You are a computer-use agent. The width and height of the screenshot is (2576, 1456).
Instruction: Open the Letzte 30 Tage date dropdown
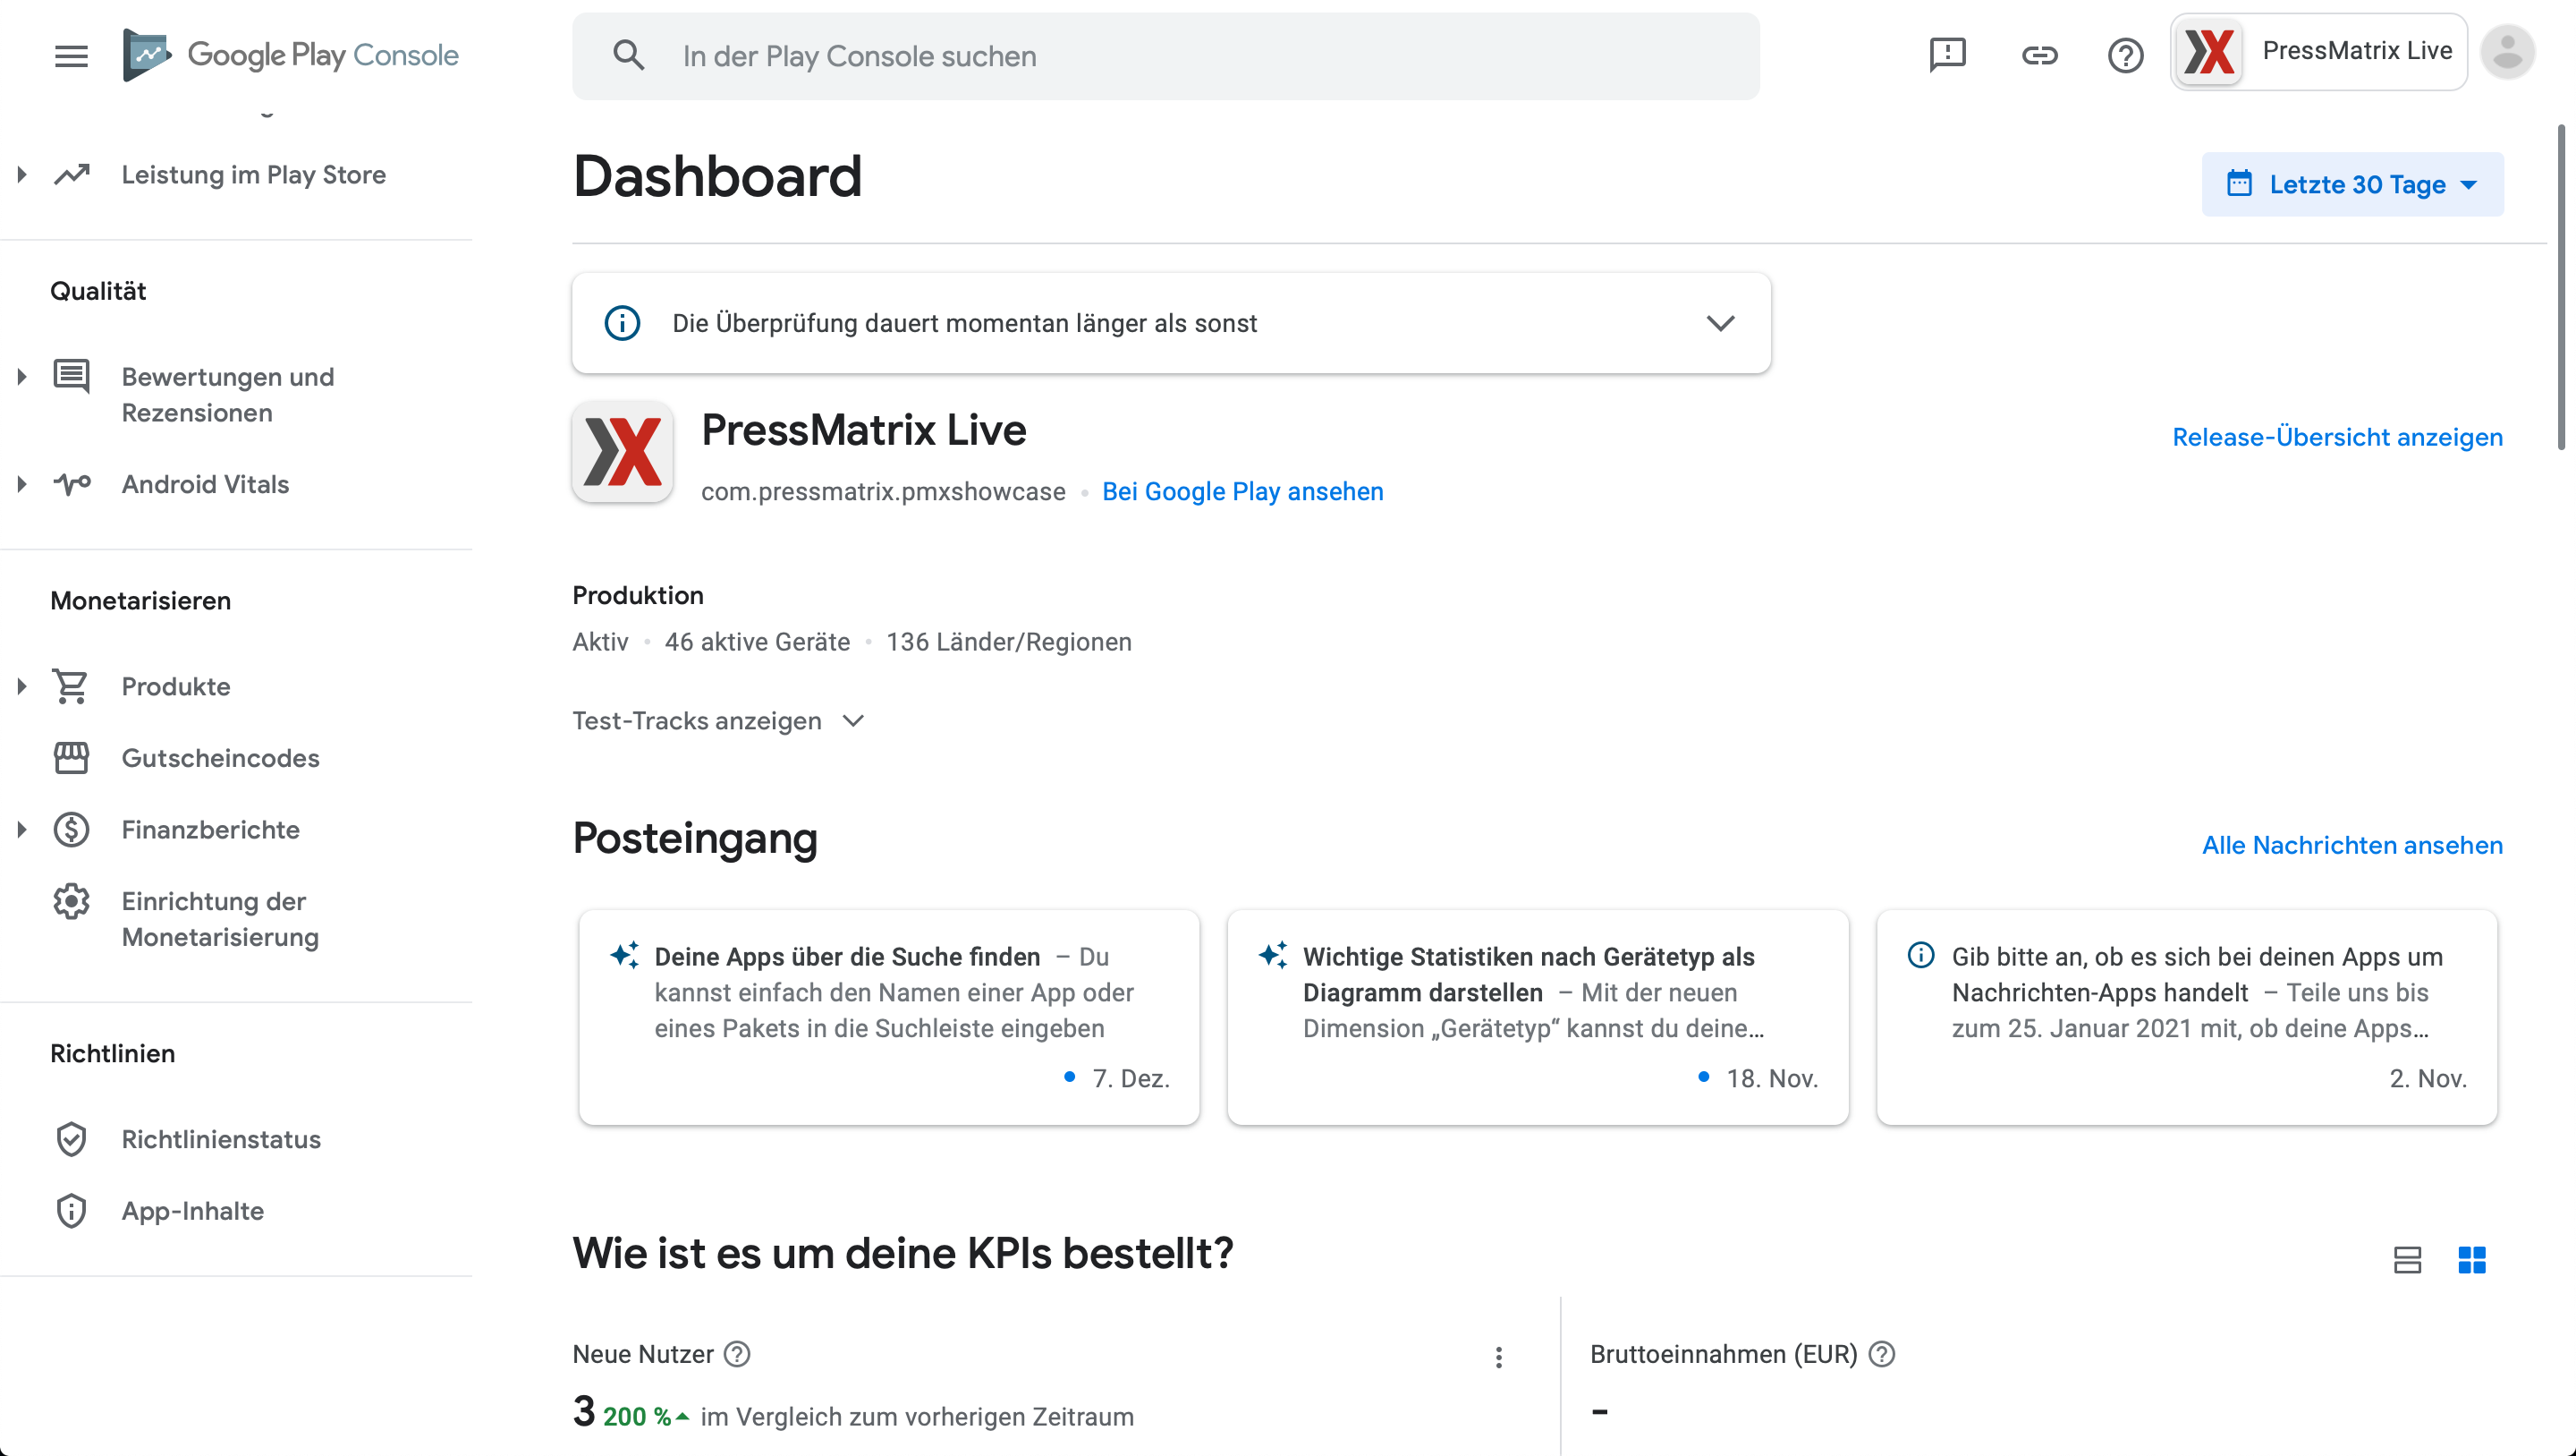point(2352,184)
